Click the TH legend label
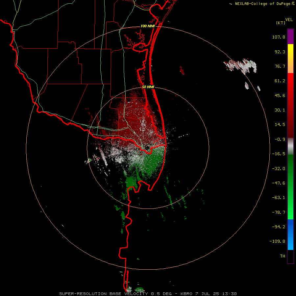The image size is (296, 296). pyautogui.click(x=283, y=256)
